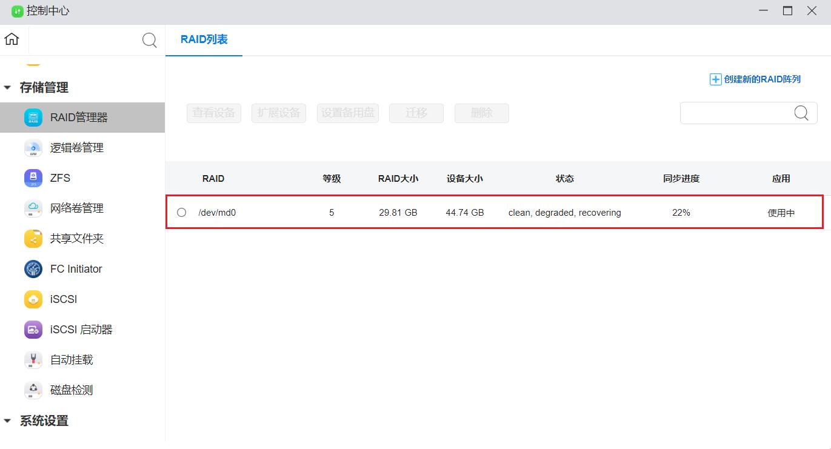
Task: Open the iSCSI 启动器 purple icon
Action: click(33, 330)
